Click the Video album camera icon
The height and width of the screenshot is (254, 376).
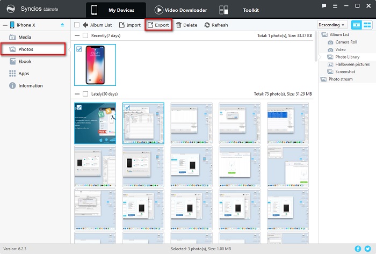tap(330, 50)
